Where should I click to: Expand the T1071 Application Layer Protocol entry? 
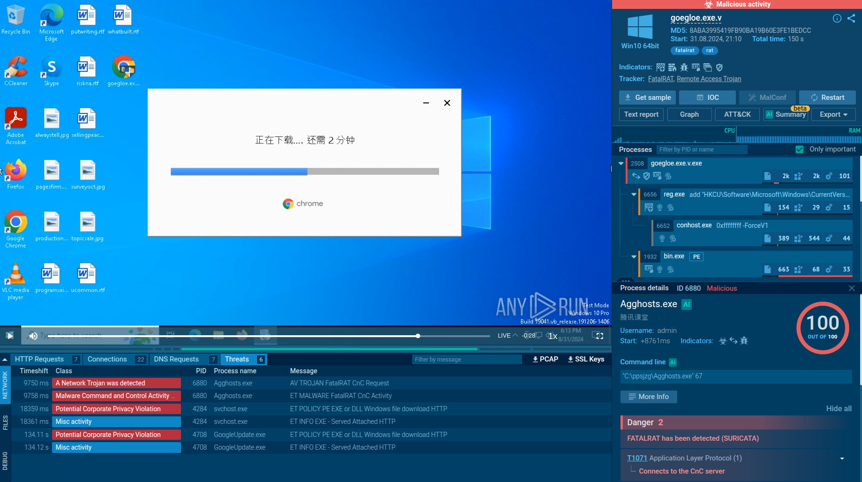[x=842, y=459]
